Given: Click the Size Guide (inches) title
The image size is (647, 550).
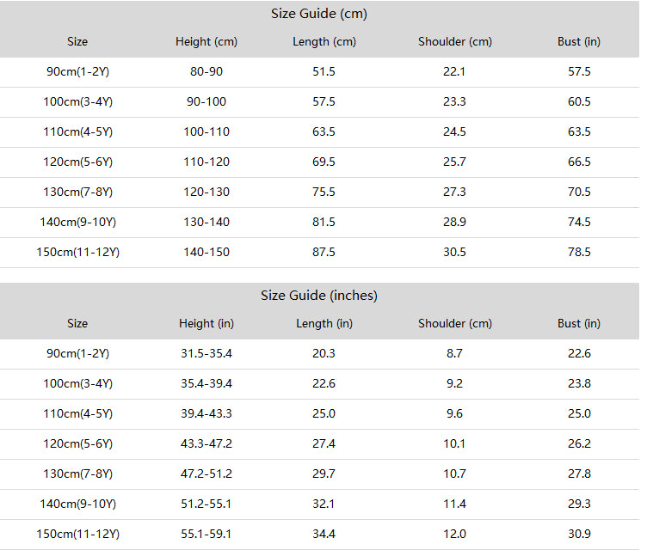Looking at the screenshot, I should pyautogui.click(x=319, y=296).
